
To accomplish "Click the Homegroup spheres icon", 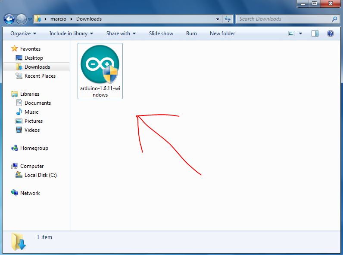I will pyautogui.click(x=15, y=148).
